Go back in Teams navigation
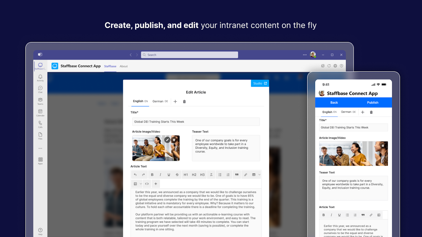 (131, 55)
